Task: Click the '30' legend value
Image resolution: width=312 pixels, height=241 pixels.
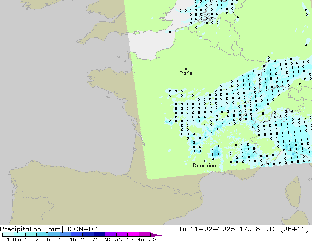Action: click(107, 239)
